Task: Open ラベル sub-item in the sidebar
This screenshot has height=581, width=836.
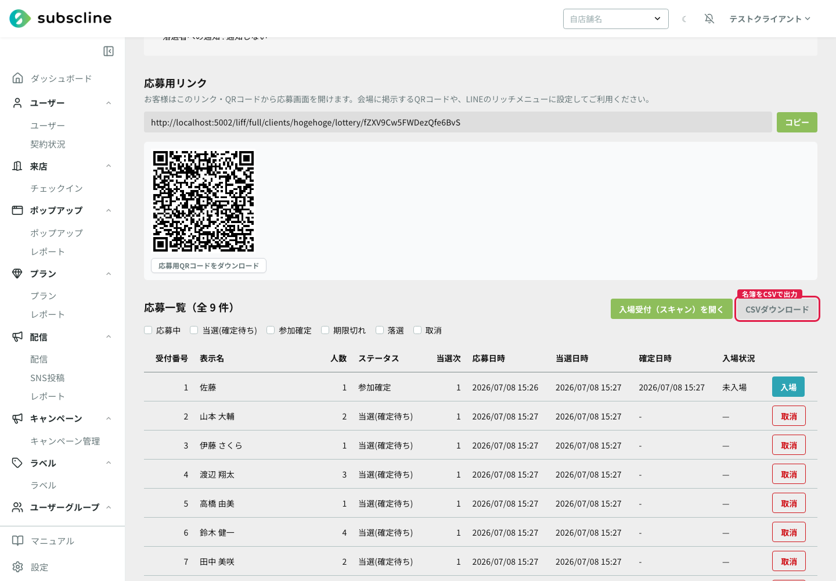Action: coord(44,485)
